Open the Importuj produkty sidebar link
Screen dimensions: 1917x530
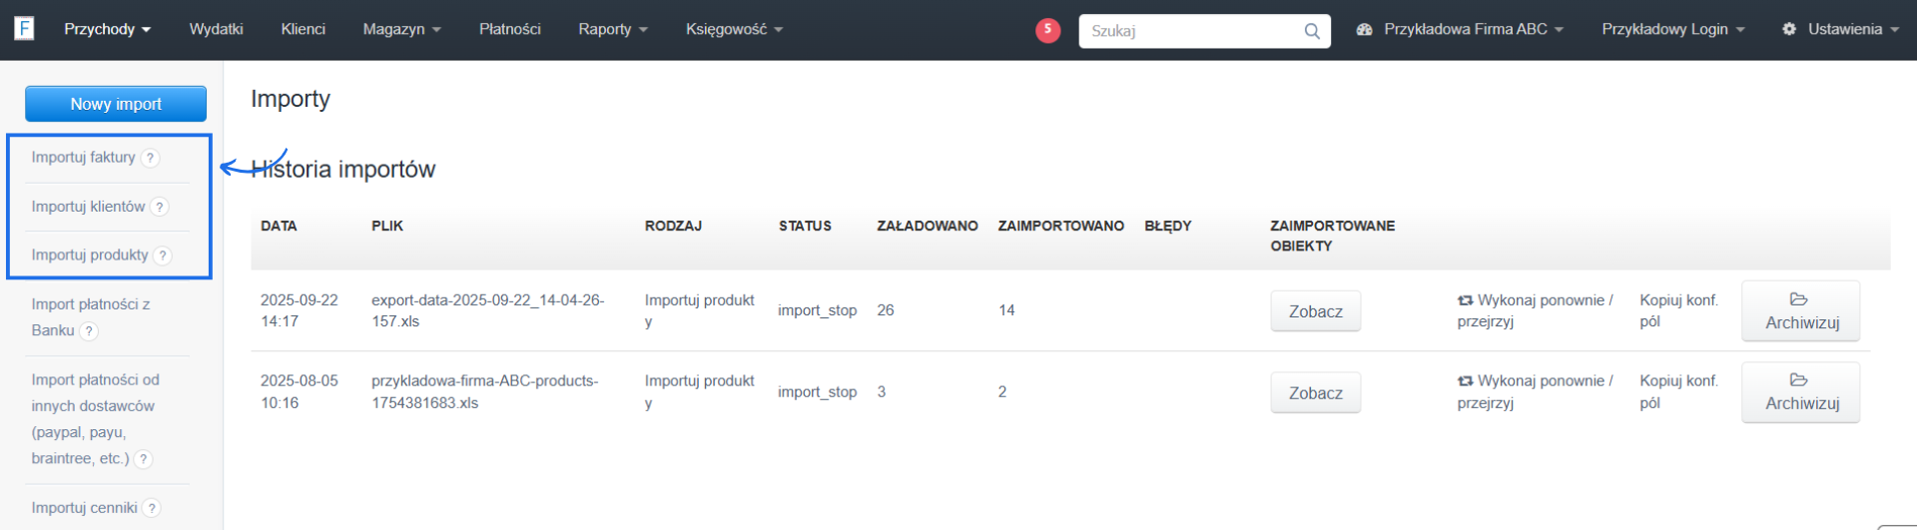(x=90, y=256)
